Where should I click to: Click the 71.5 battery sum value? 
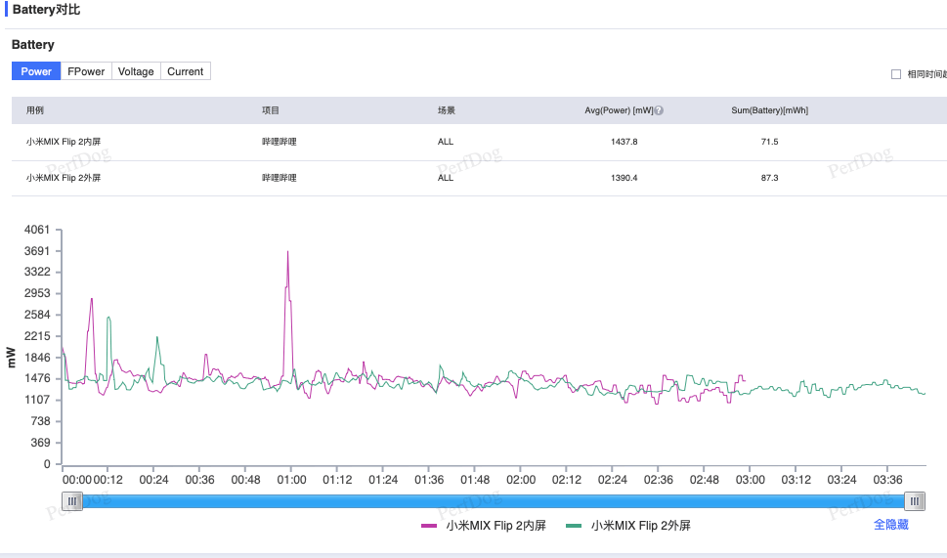coord(769,142)
